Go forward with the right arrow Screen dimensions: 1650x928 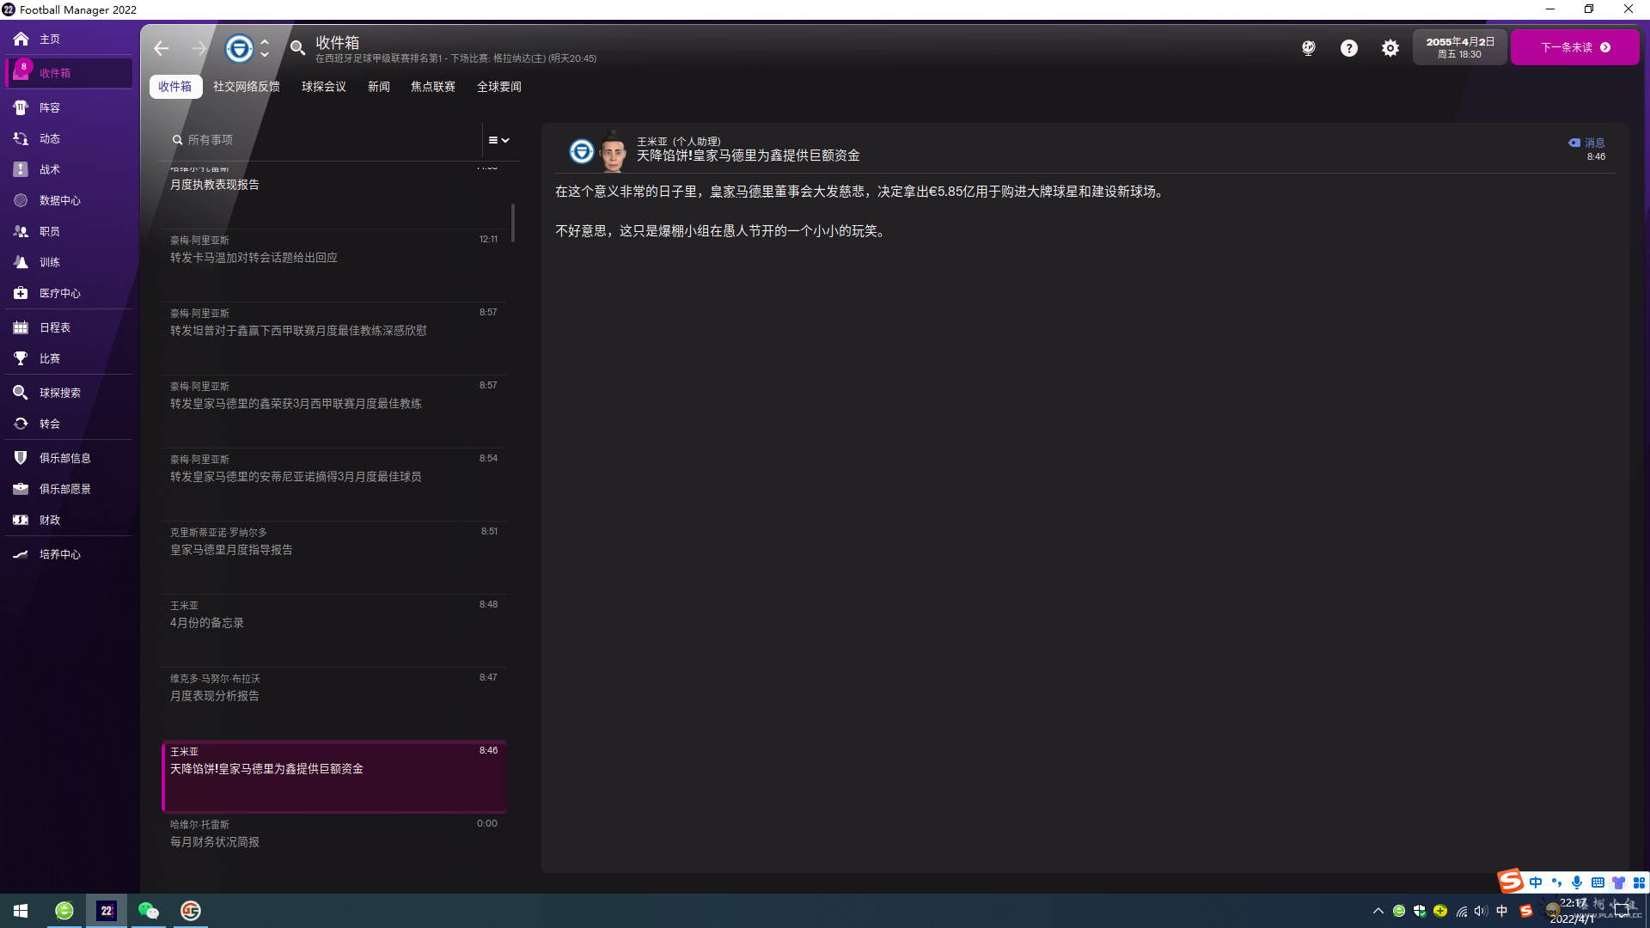point(199,48)
